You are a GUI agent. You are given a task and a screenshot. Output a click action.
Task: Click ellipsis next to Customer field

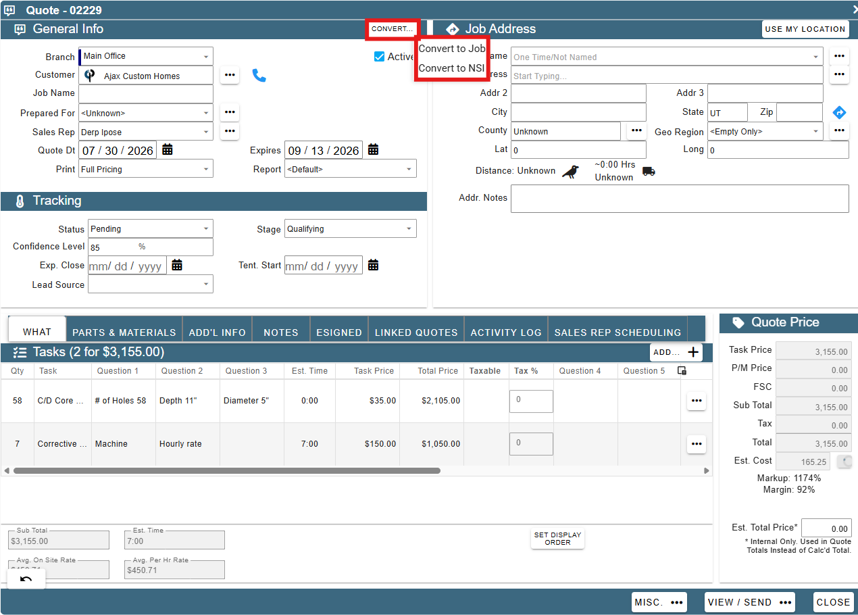230,75
